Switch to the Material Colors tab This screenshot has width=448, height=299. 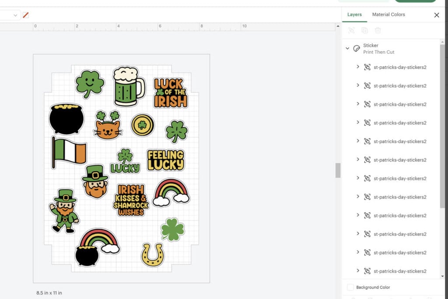388,14
